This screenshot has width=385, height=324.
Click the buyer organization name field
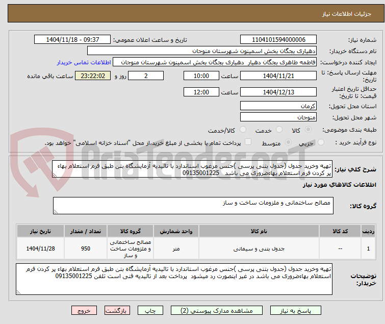202,51
